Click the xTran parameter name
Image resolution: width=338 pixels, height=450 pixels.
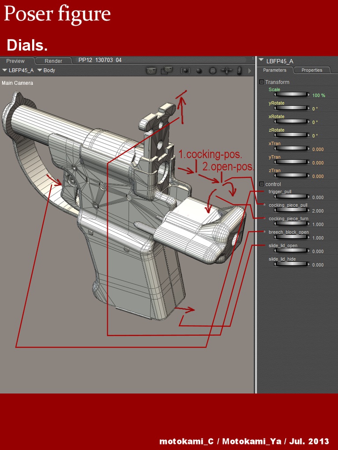[275, 144]
